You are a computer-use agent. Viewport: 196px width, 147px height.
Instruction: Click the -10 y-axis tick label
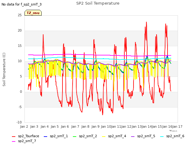point(19,122)
